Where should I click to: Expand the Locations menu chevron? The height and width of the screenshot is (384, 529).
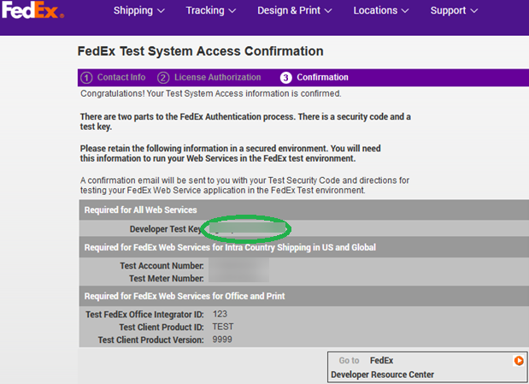pos(405,11)
